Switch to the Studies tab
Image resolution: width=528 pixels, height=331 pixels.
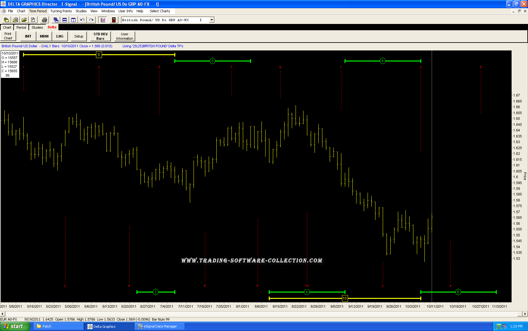37,27
